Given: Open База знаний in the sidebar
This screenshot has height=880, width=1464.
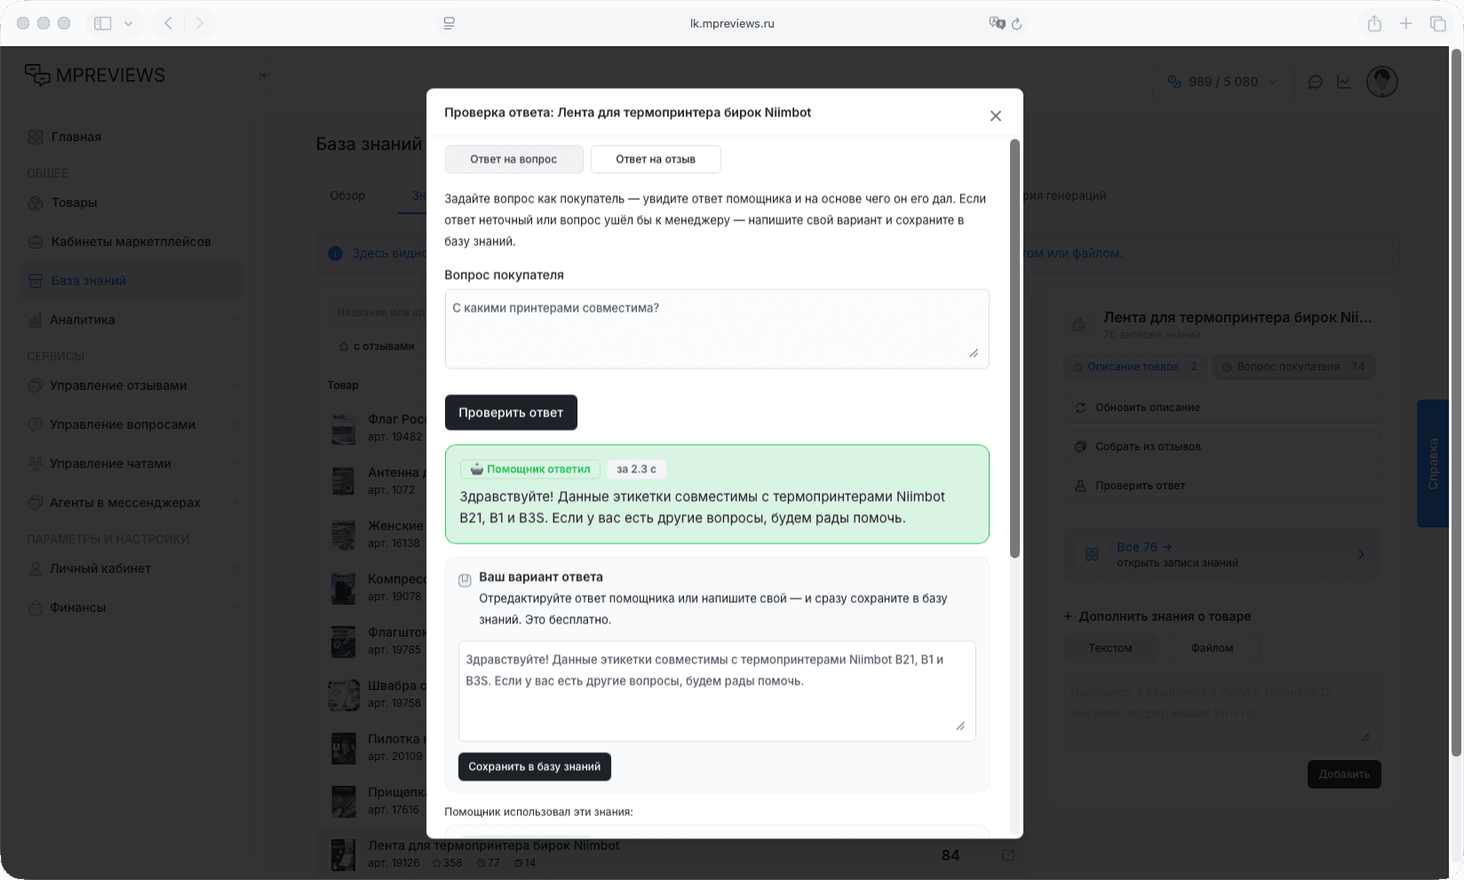Looking at the screenshot, I should coord(130,281).
